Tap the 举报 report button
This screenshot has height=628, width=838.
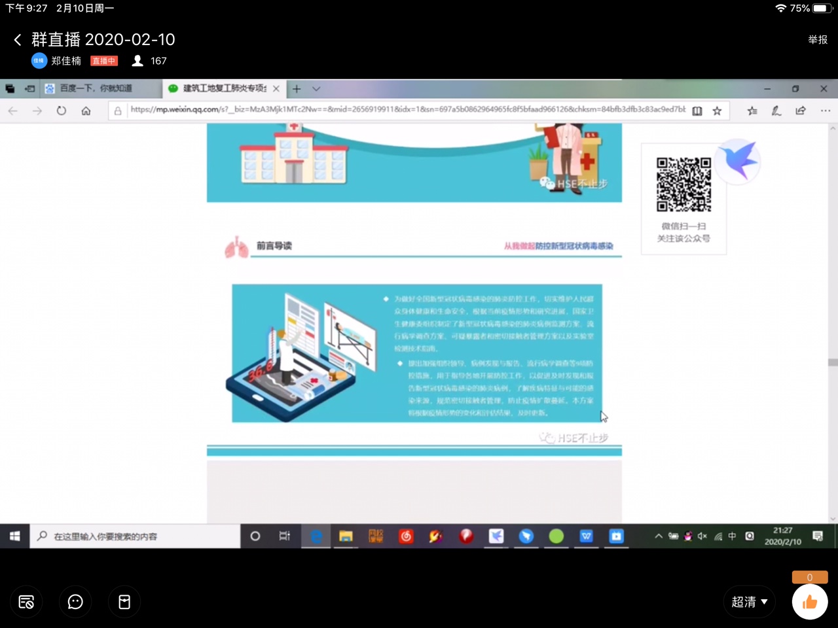818,40
